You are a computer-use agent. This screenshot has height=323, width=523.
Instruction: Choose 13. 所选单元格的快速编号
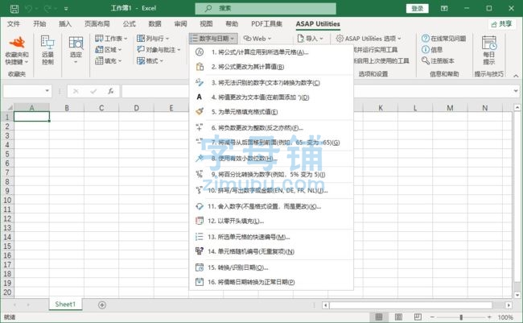271,237
